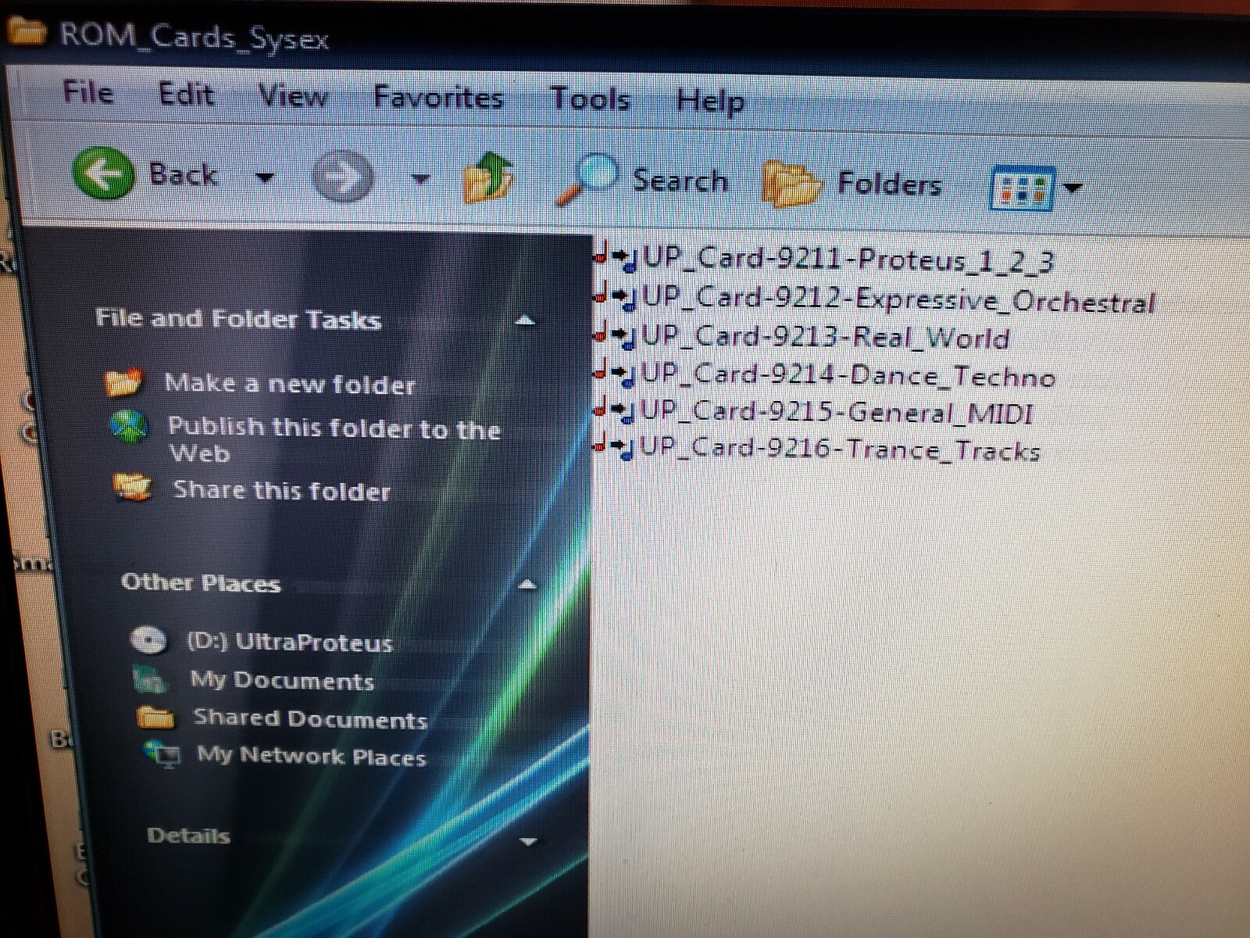Click the Back button label
1250x938 pixels.
[183, 174]
